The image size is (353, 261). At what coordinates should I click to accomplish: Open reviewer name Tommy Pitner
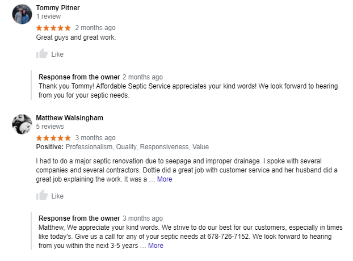pyautogui.click(x=58, y=8)
